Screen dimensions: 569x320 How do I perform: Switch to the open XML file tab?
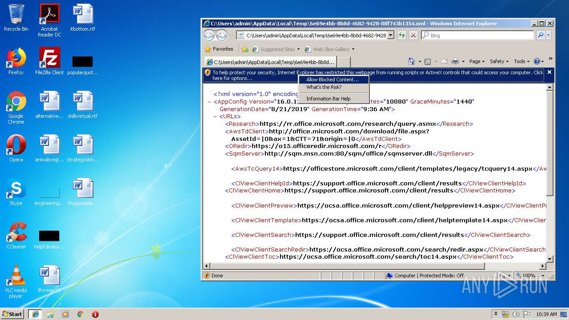(x=270, y=62)
